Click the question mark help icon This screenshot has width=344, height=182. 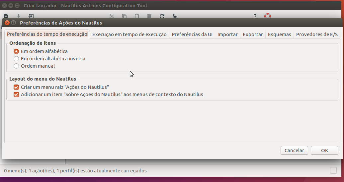coord(255,16)
